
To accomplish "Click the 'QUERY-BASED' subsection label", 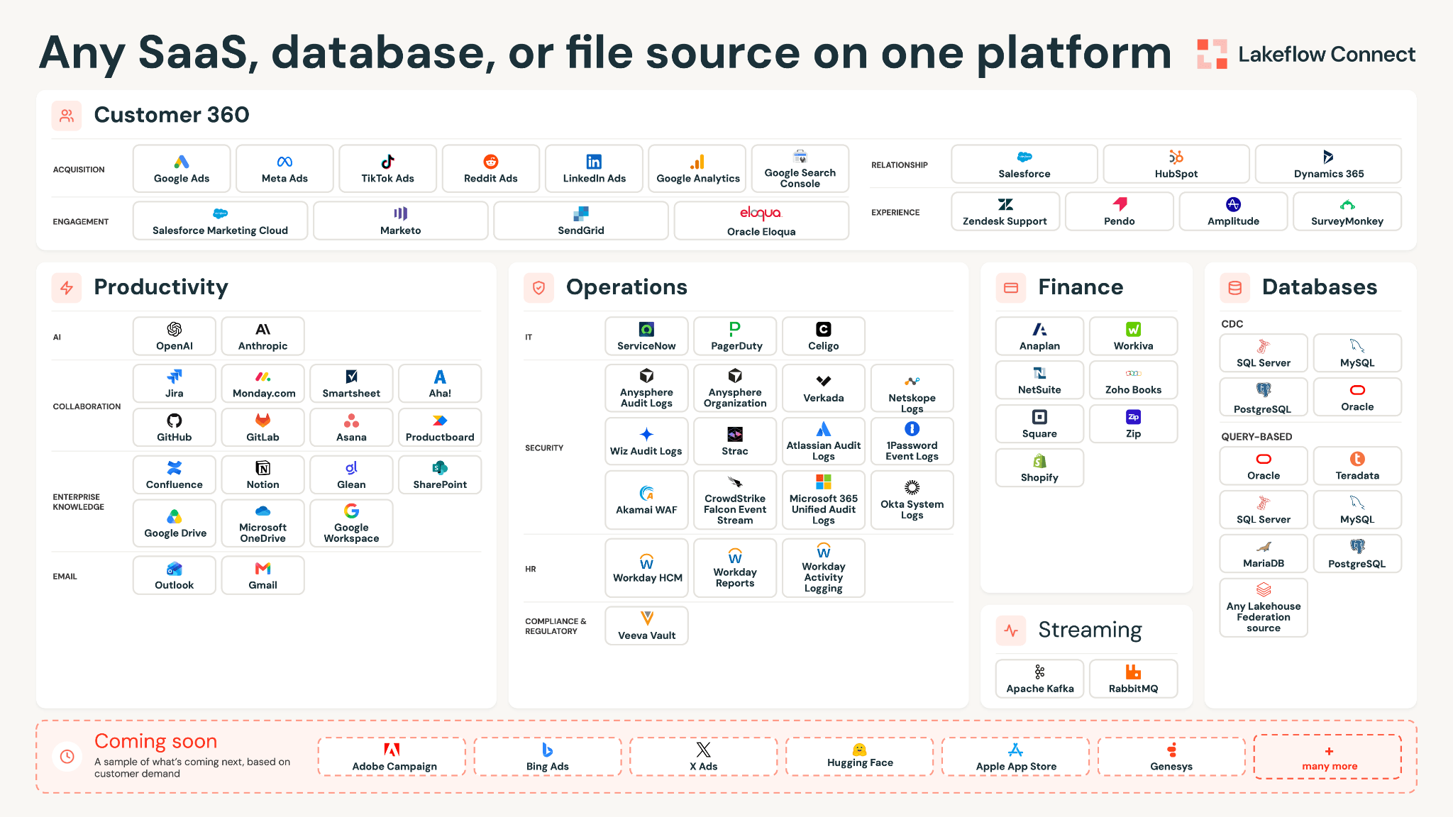I will 1256,437.
